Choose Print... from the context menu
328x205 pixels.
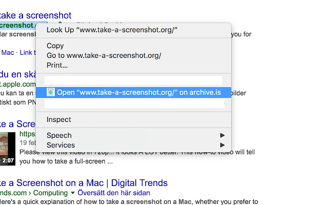click(57, 65)
